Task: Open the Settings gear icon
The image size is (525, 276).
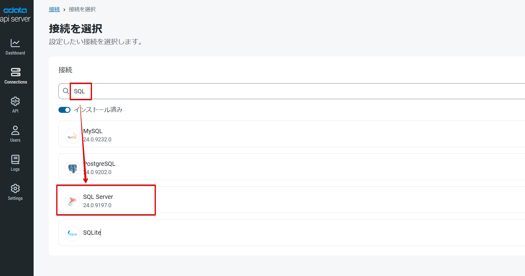Action: click(15, 188)
